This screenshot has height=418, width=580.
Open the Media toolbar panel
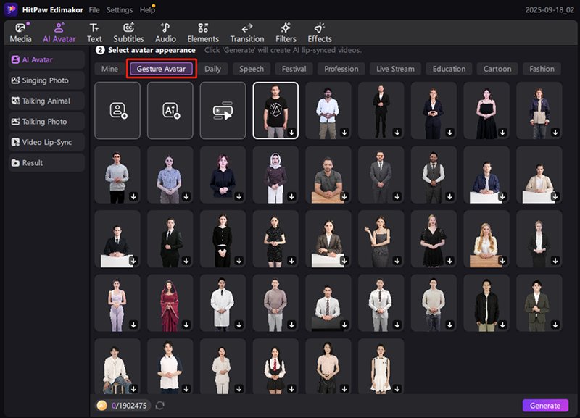20,33
